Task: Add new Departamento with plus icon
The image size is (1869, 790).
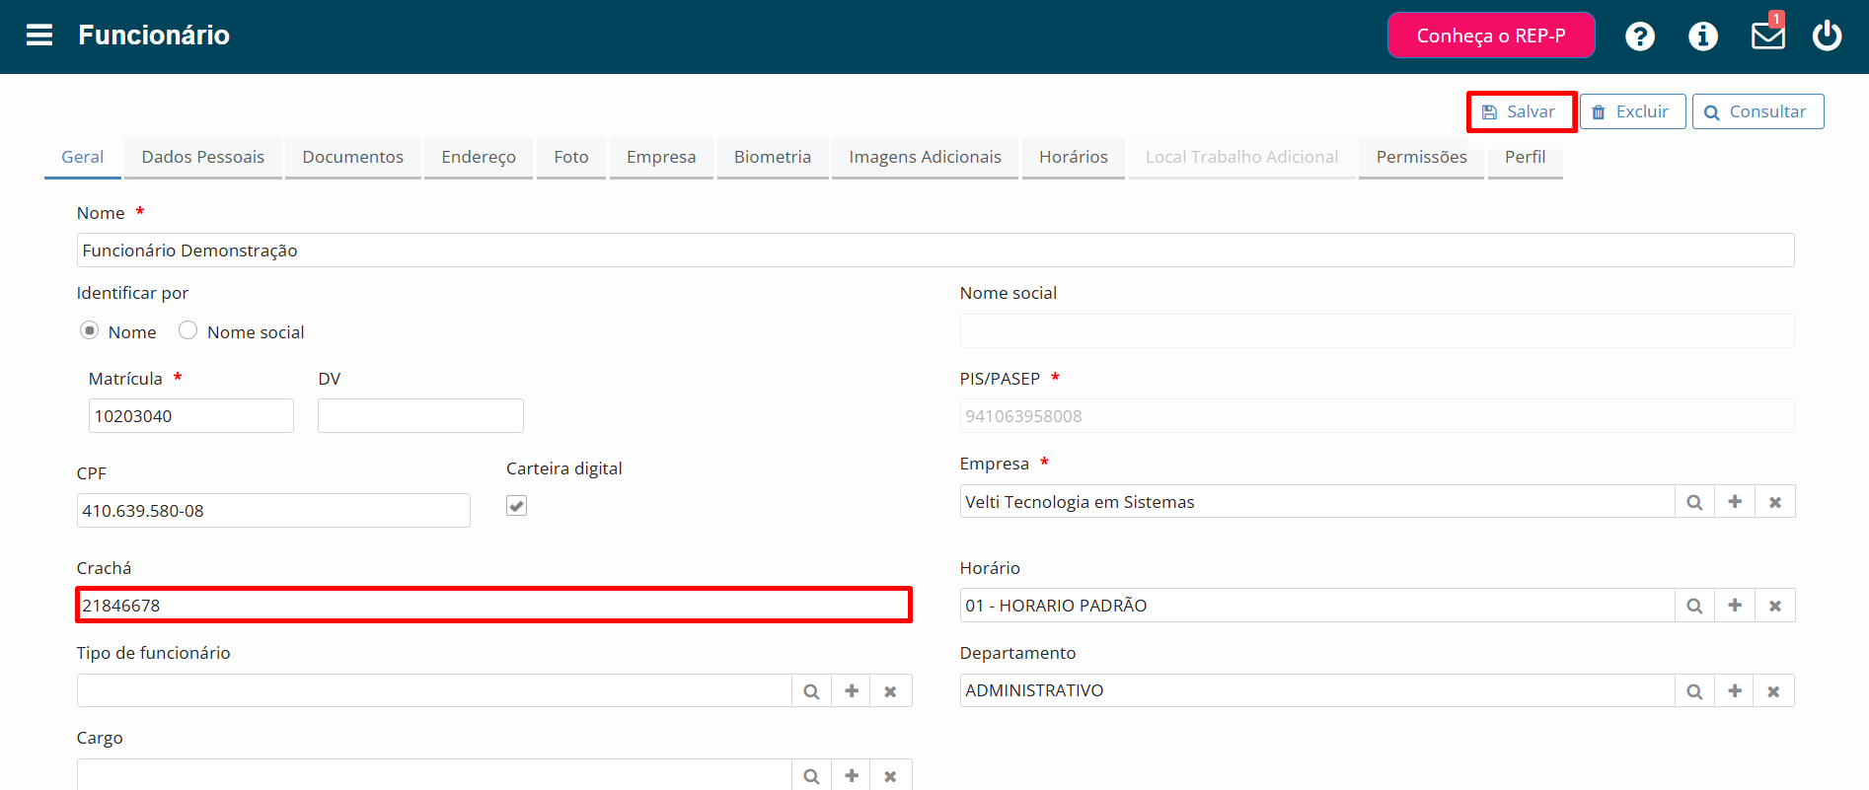Action: point(1735,691)
